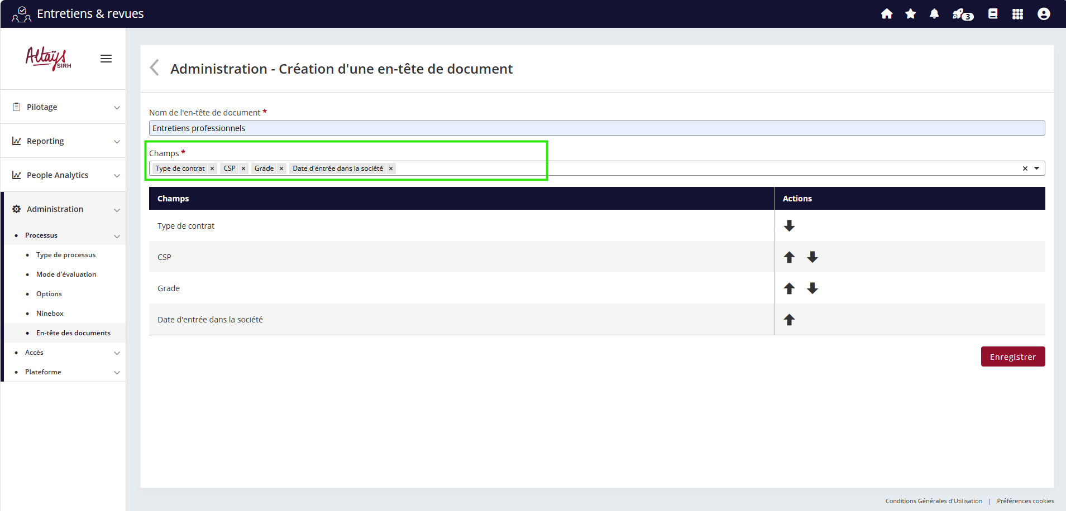
Task: Click the Enregistrer button
Action: click(x=1012, y=356)
